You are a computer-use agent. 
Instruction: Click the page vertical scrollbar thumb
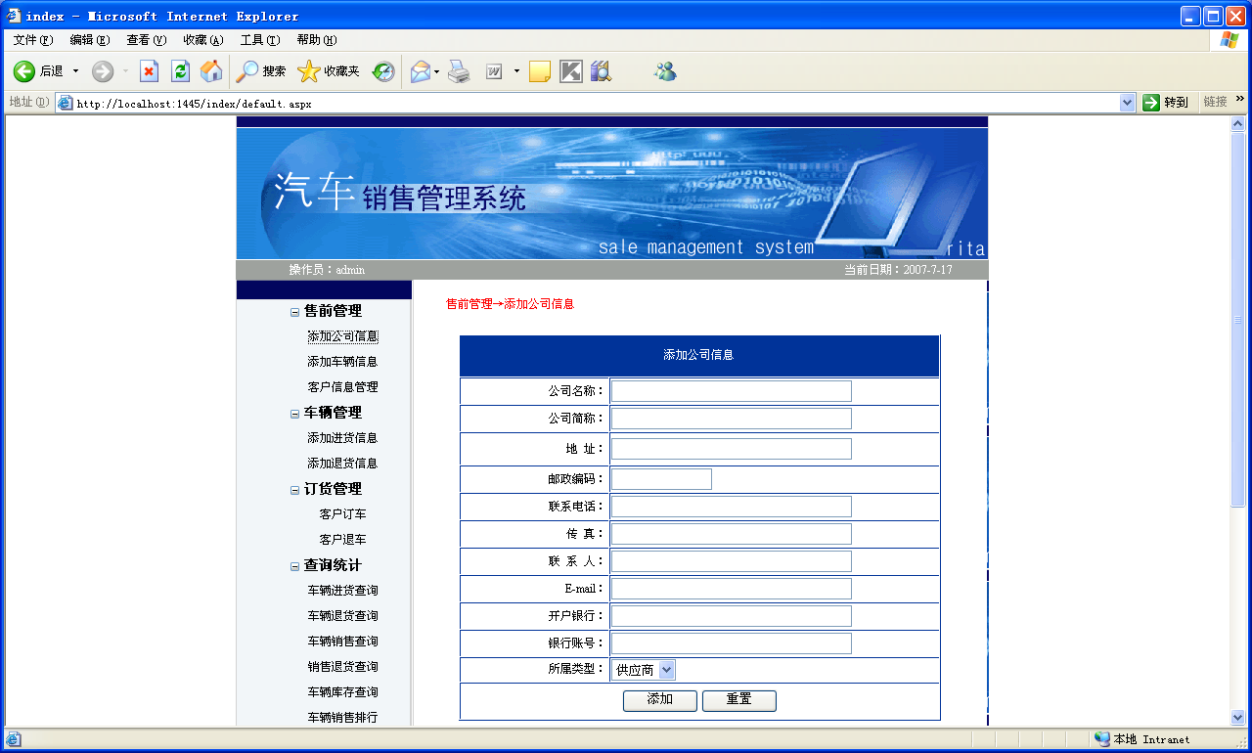1238,319
